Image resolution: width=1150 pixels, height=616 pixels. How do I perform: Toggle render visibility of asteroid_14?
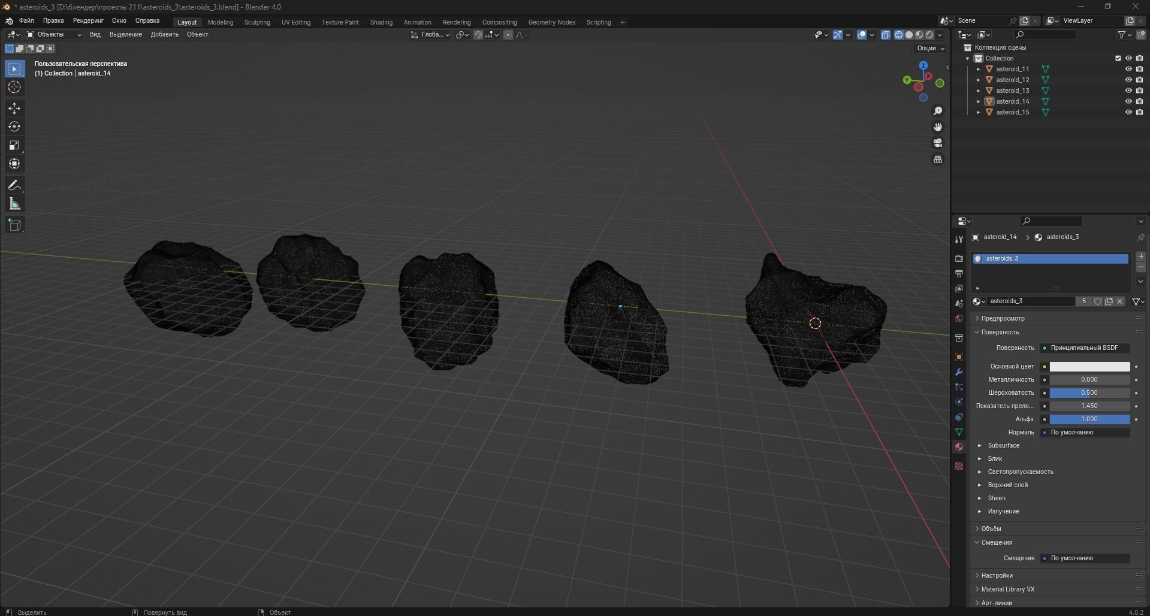click(1139, 101)
